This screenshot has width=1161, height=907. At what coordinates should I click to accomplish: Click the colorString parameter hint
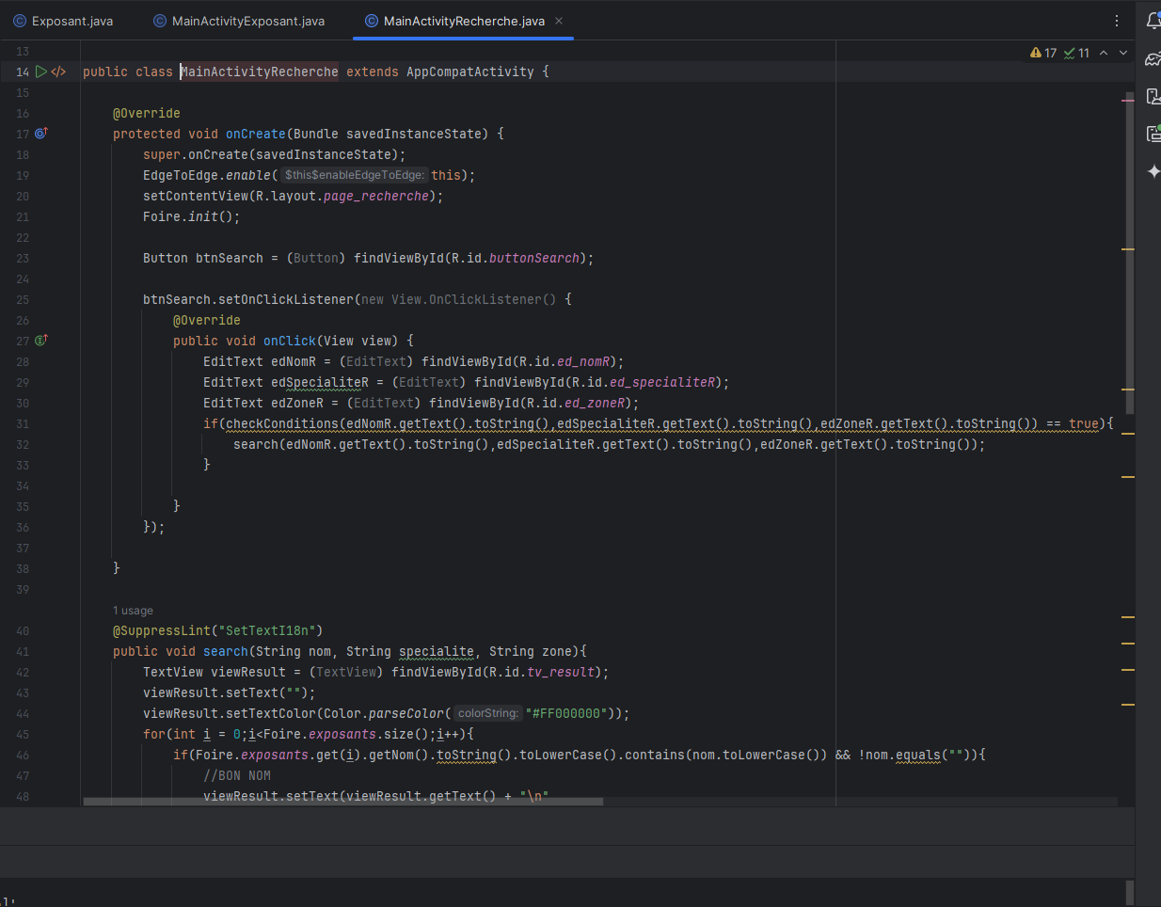487,713
